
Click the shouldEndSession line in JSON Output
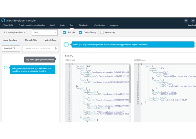pos(164,92)
